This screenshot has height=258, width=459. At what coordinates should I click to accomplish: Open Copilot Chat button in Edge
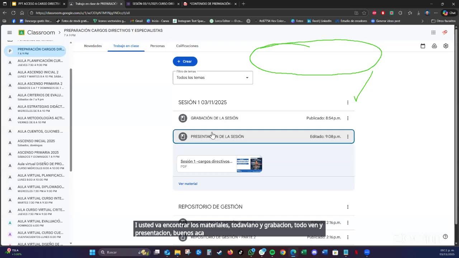[449, 13]
